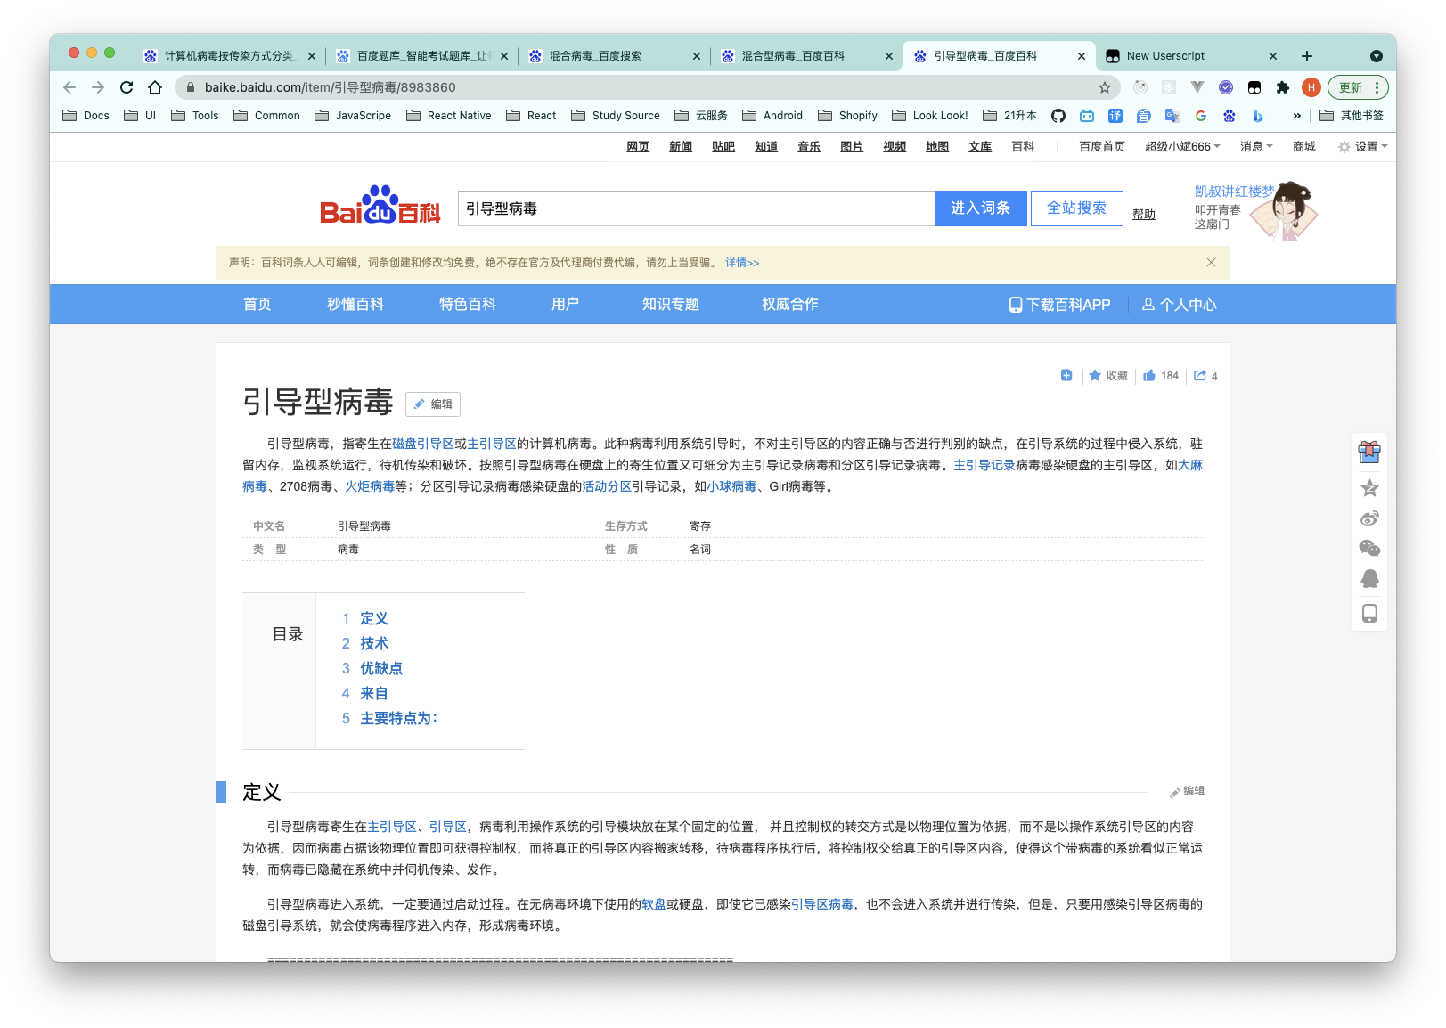The height and width of the screenshot is (1028, 1446).
Task: Click the blue plus add icon near 收藏
Action: [x=1066, y=376]
